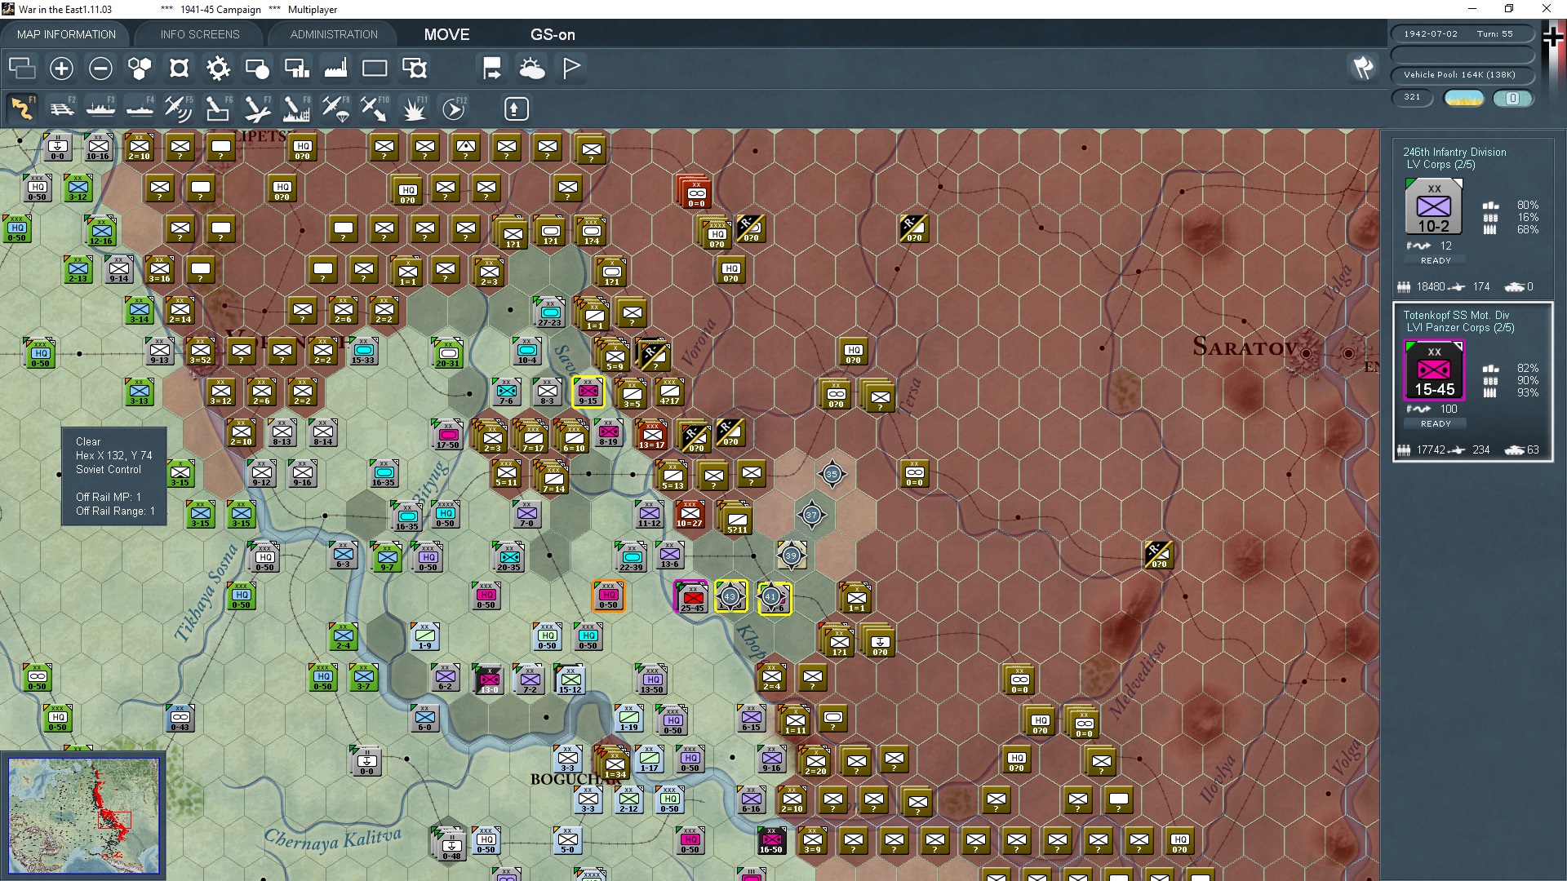The image size is (1567, 881).
Task: Toggle the empty rectangle toolbar icon
Action: pyautogui.click(x=375, y=69)
